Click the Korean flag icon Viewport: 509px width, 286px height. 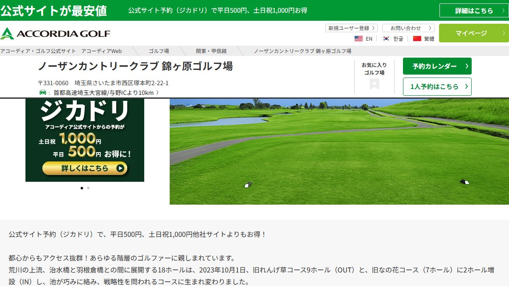coord(386,39)
